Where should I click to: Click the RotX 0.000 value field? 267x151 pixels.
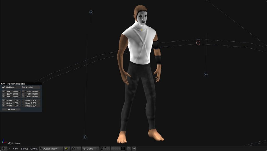[x=32, y=91]
